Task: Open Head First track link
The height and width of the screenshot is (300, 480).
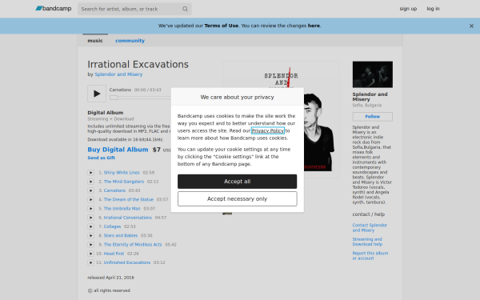Action: point(114,254)
